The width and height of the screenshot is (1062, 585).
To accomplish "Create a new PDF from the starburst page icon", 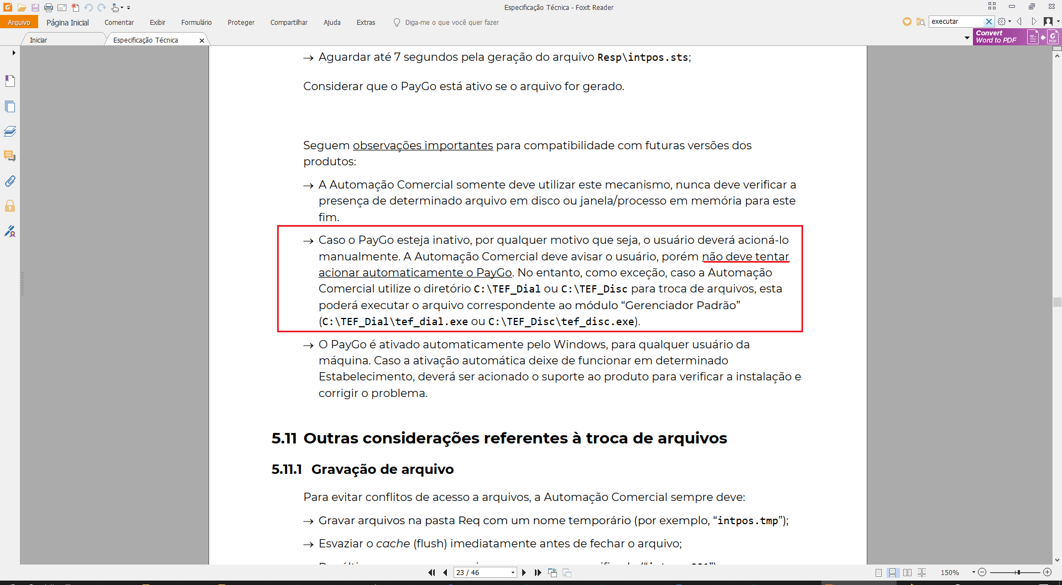I will click(x=75, y=8).
